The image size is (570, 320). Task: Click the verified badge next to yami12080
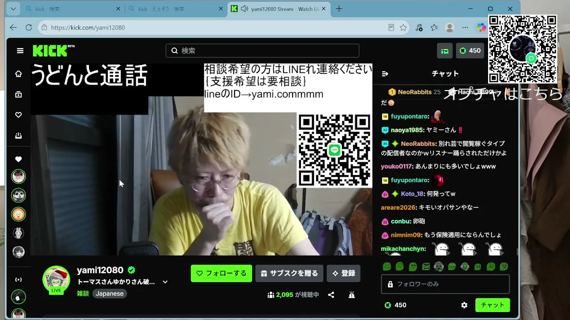click(x=131, y=270)
